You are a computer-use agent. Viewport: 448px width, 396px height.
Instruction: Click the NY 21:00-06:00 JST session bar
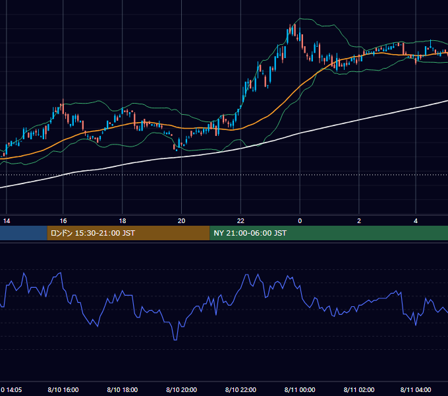click(x=329, y=233)
